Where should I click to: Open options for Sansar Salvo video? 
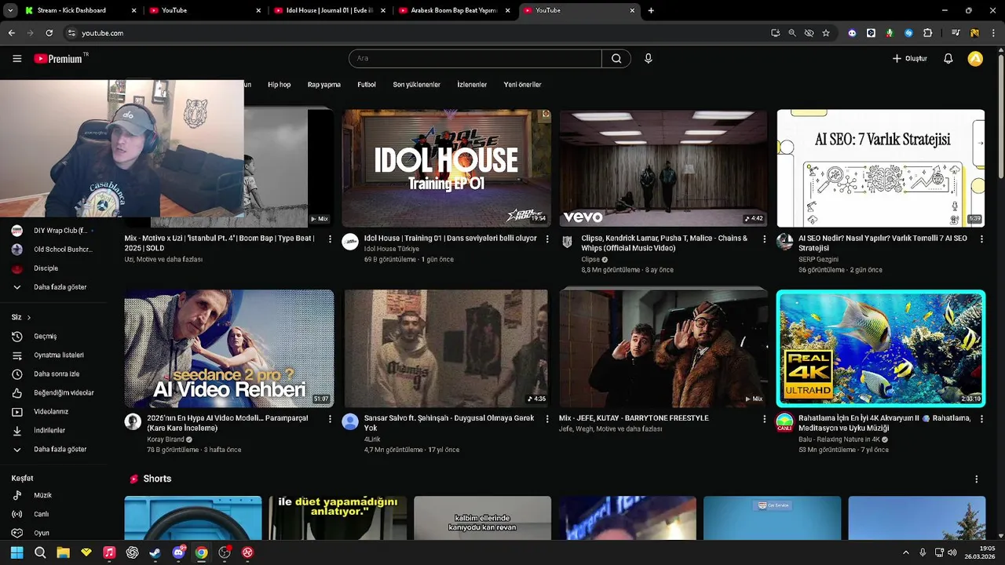pyautogui.click(x=547, y=419)
